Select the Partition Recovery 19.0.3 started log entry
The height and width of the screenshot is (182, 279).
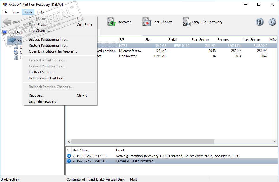[x=172, y=156]
